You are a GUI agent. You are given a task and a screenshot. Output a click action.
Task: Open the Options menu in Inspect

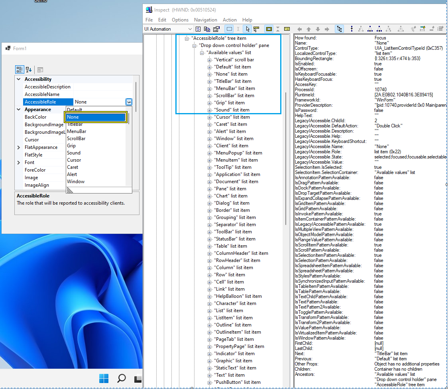[180, 20]
